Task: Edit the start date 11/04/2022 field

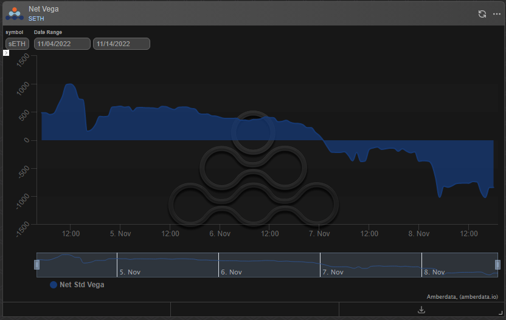Action: pos(62,44)
